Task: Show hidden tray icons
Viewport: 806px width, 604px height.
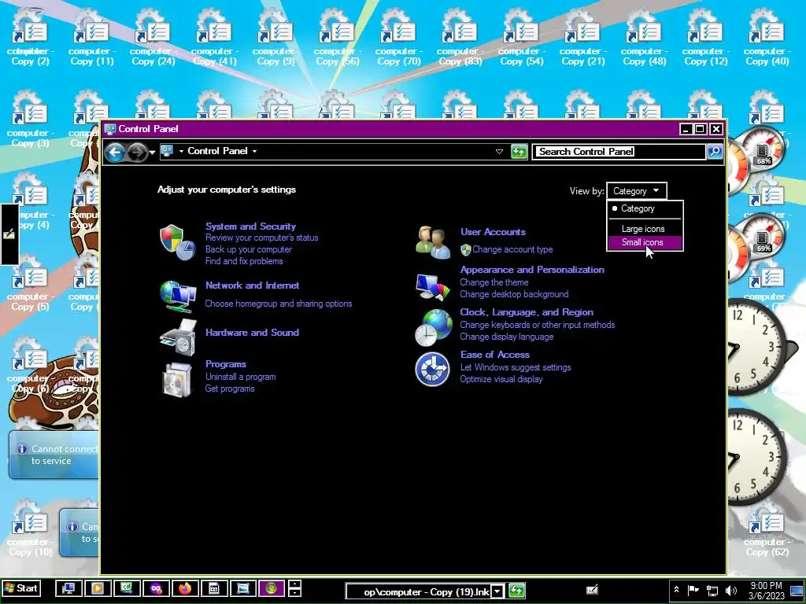Action: (676, 590)
